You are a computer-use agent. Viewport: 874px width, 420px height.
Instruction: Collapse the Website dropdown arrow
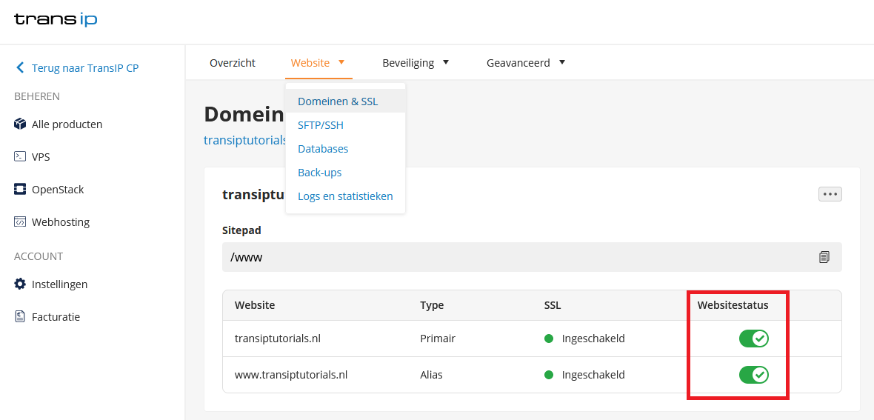(341, 62)
